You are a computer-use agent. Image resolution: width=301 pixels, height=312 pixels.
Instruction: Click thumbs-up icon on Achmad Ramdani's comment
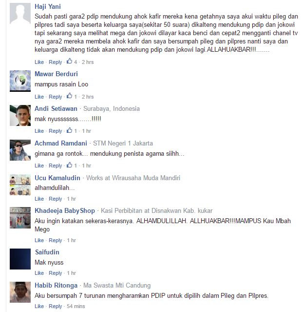69,165
